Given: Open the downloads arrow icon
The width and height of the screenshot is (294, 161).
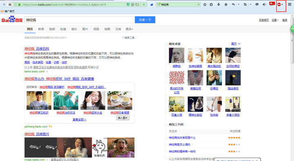Looking at the screenshot, I should 218,4.
